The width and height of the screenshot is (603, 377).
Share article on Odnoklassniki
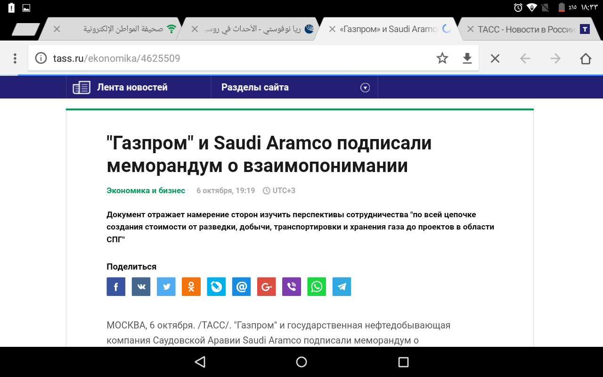coord(191,287)
